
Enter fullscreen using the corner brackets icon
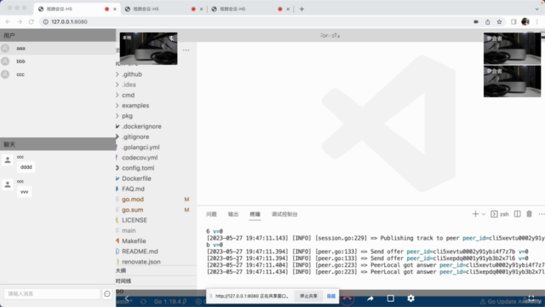point(531,298)
